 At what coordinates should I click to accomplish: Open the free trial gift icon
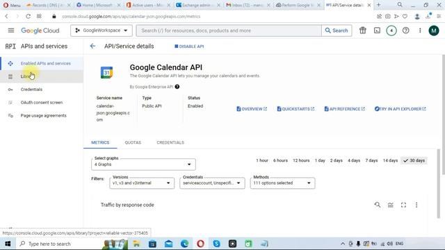tap(363, 31)
